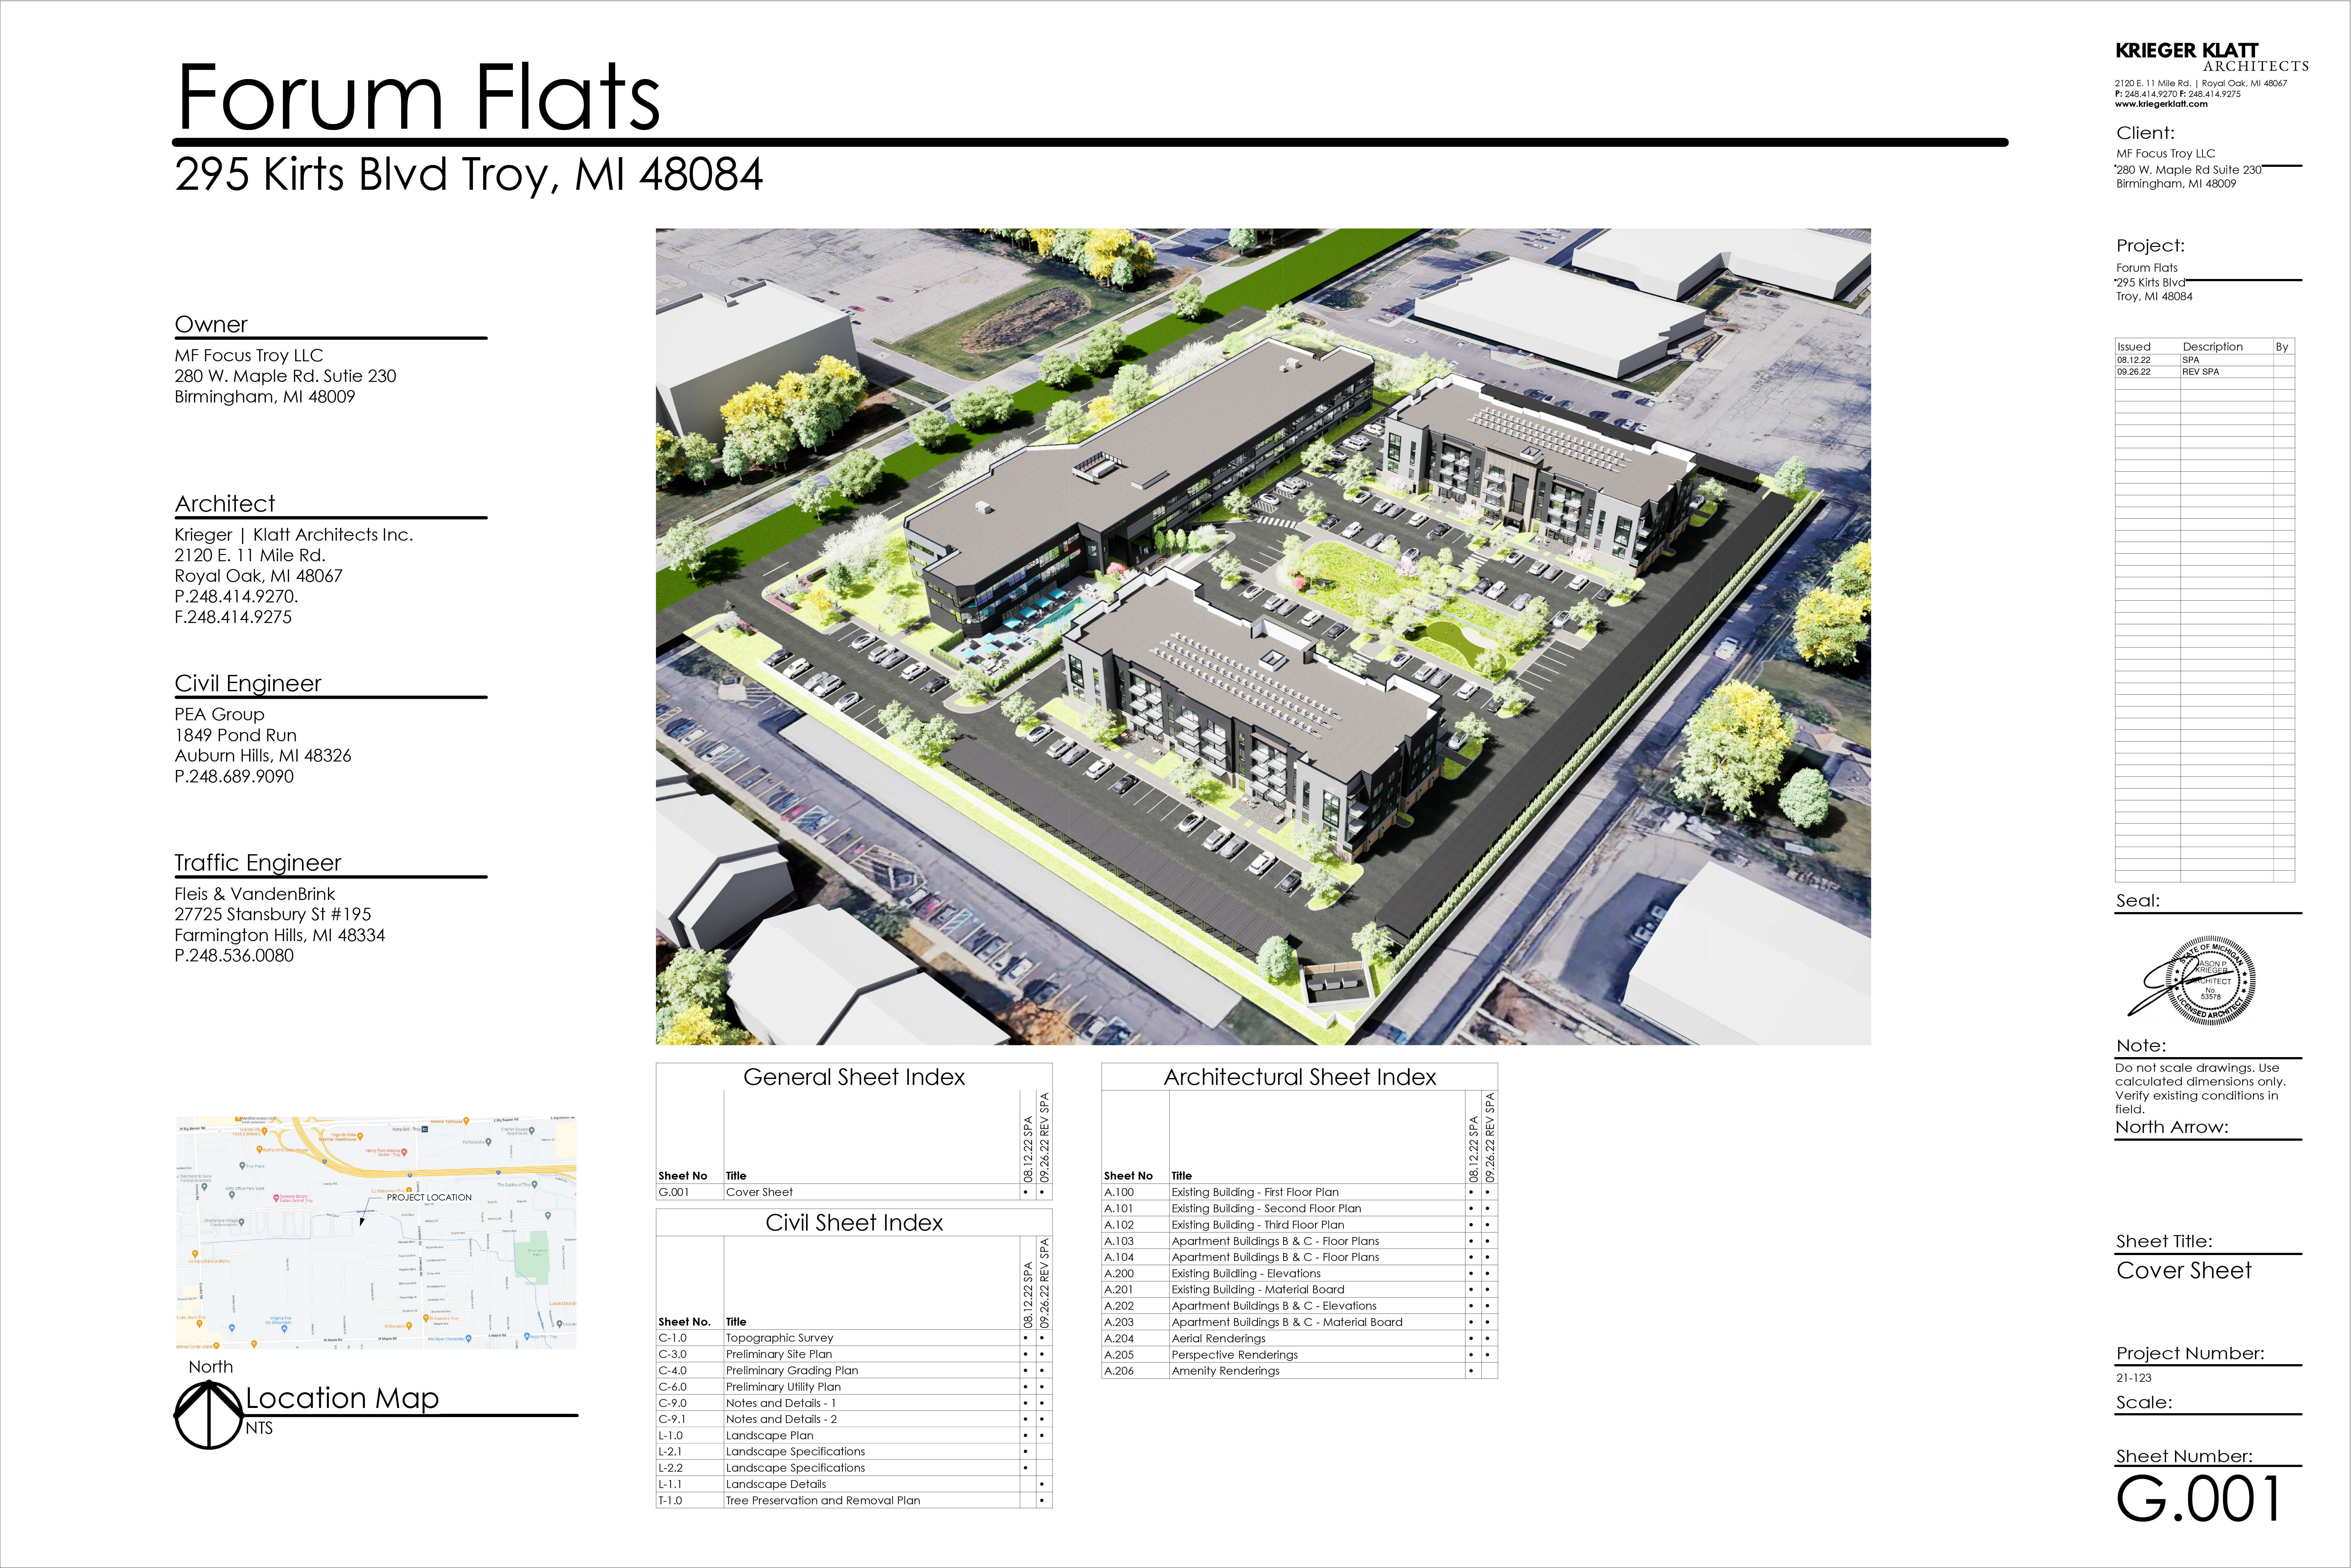Click the General Sheet Index heading
Screen dimensions: 2352x1568
(854, 1077)
